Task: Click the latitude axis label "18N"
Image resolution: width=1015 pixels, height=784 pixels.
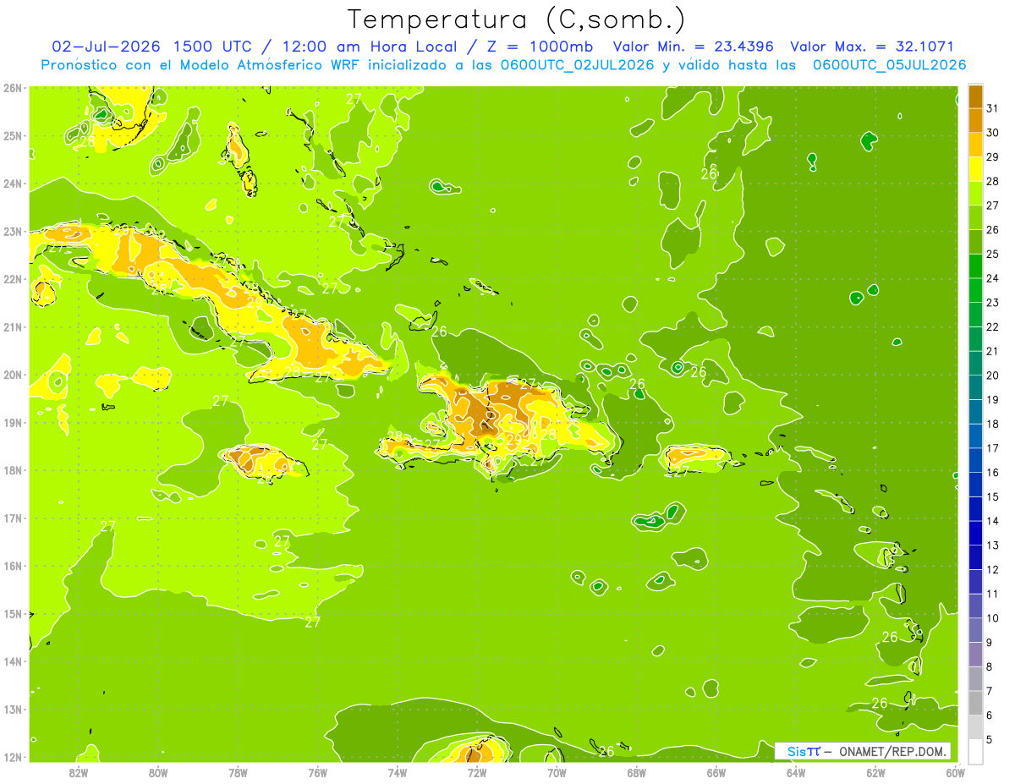Action: 13,470
